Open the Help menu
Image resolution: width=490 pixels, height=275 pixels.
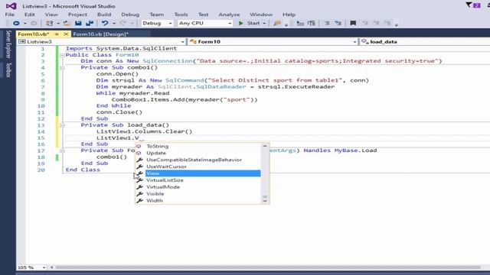(289, 15)
